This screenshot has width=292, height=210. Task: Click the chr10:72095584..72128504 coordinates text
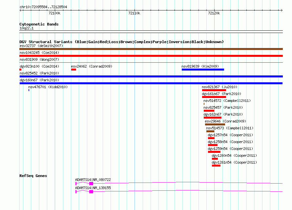[x=43, y=7]
